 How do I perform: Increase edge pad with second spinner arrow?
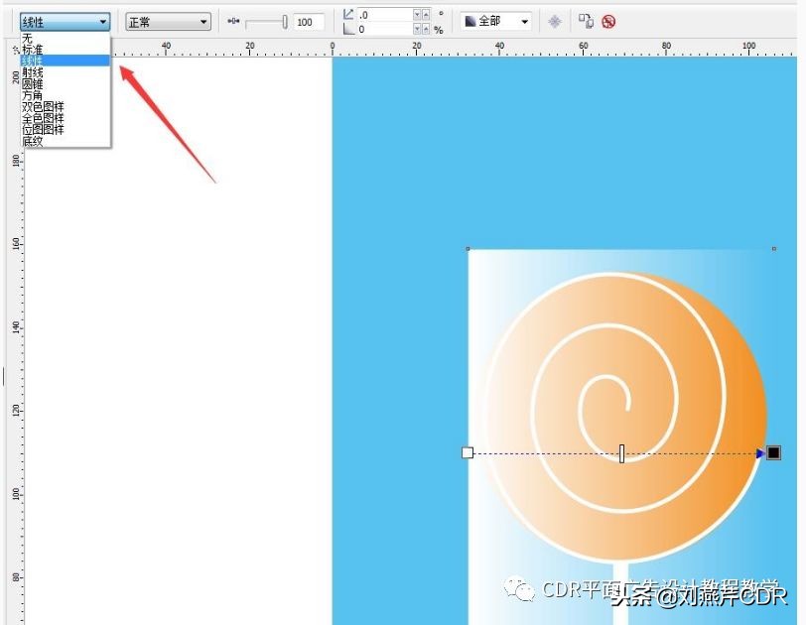pyautogui.click(x=426, y=30)
